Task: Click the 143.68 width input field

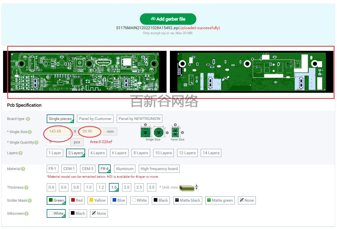Action: point(58,131)
